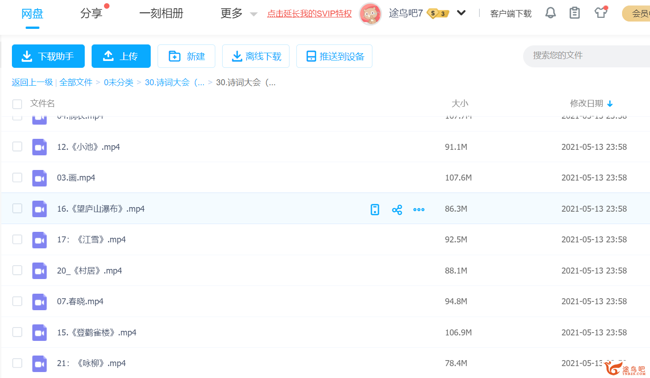Viewport: 650px width, 378px height.
Task: Sort by the 文件名 column header
Action: click(43, 104)
